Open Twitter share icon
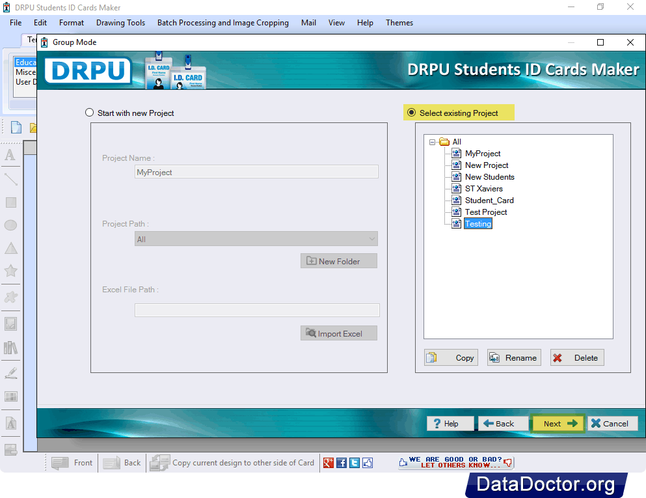The image size is (646, 498). [x=355, y=463]
